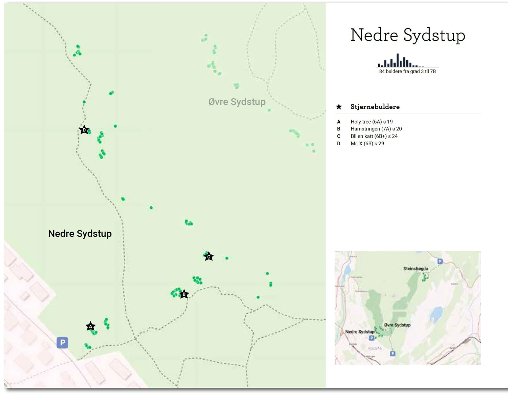Click the '84 buldere fra grad 3 til 7B' caption
Screen dimensions: 508x395
[x=407, y=71]
